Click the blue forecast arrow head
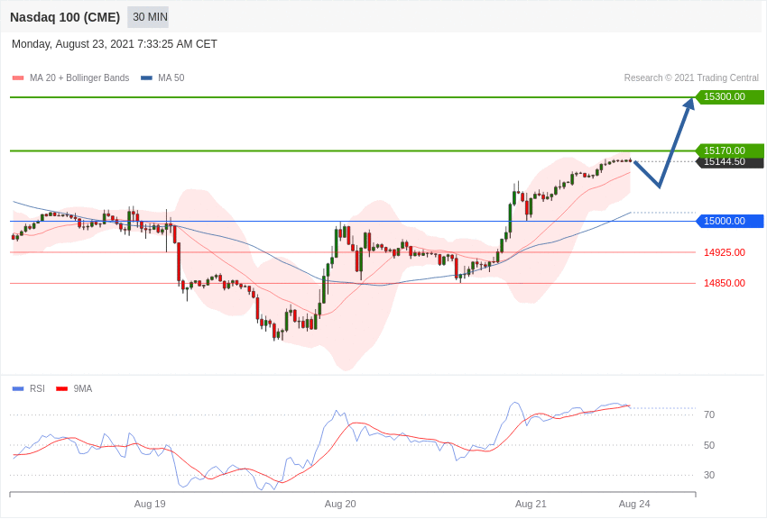The height and width of the screenshot is (519, 767). 689,104
